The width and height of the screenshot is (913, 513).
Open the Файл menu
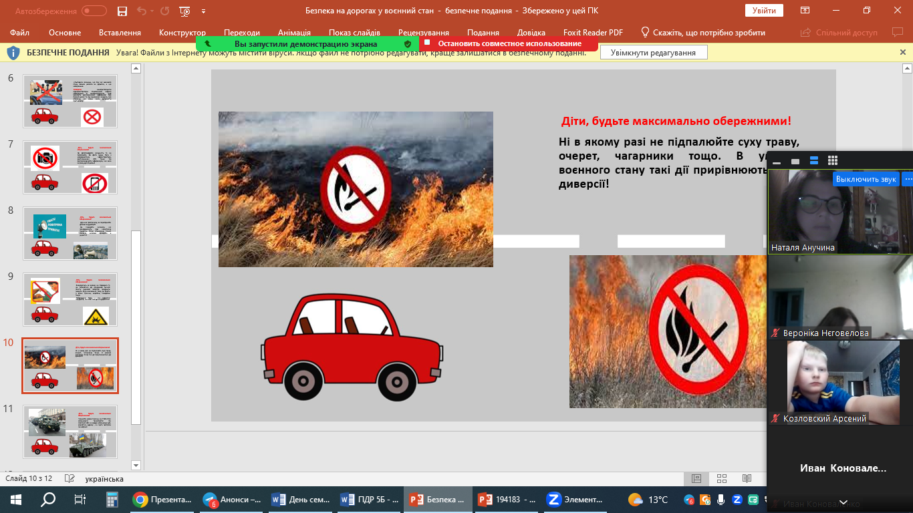[20, 33]
